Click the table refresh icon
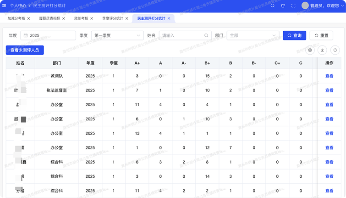346x198 pixels. pos(335,50)
